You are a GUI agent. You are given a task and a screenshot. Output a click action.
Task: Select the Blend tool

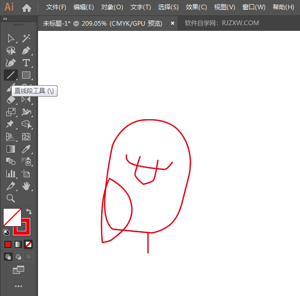coord(11,161)
